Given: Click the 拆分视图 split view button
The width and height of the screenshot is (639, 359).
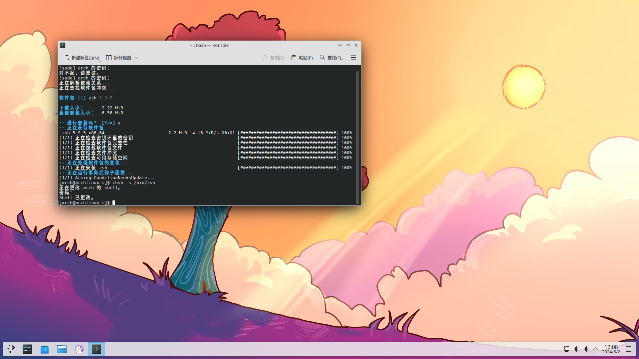Looking at the screenshot, I should 118,58.
